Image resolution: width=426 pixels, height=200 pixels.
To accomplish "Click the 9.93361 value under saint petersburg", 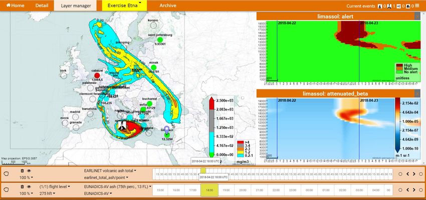I will tap(160, 43).
